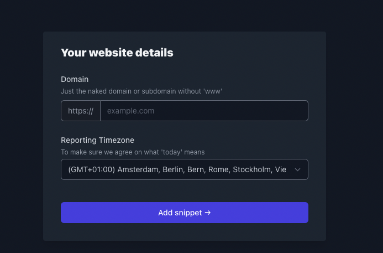The height and width of the screenshot is (253, 383).
Task: Click the 'today' means helper text
Action: coord(133,152)
